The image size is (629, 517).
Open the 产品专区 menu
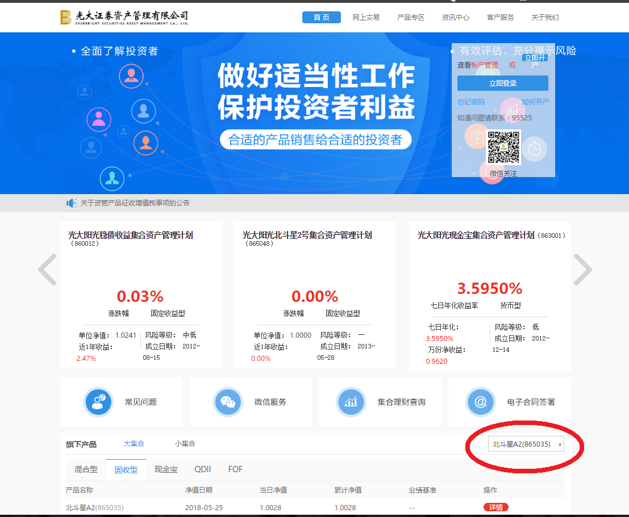point(411,17)
